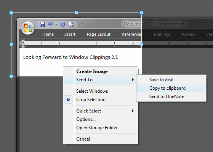Click Cancel in the context menu
213x152 pixels.
[101, 139]
